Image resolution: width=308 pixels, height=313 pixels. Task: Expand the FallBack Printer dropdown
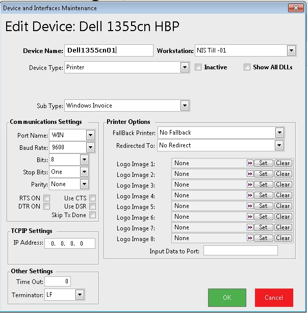[279, 133]
